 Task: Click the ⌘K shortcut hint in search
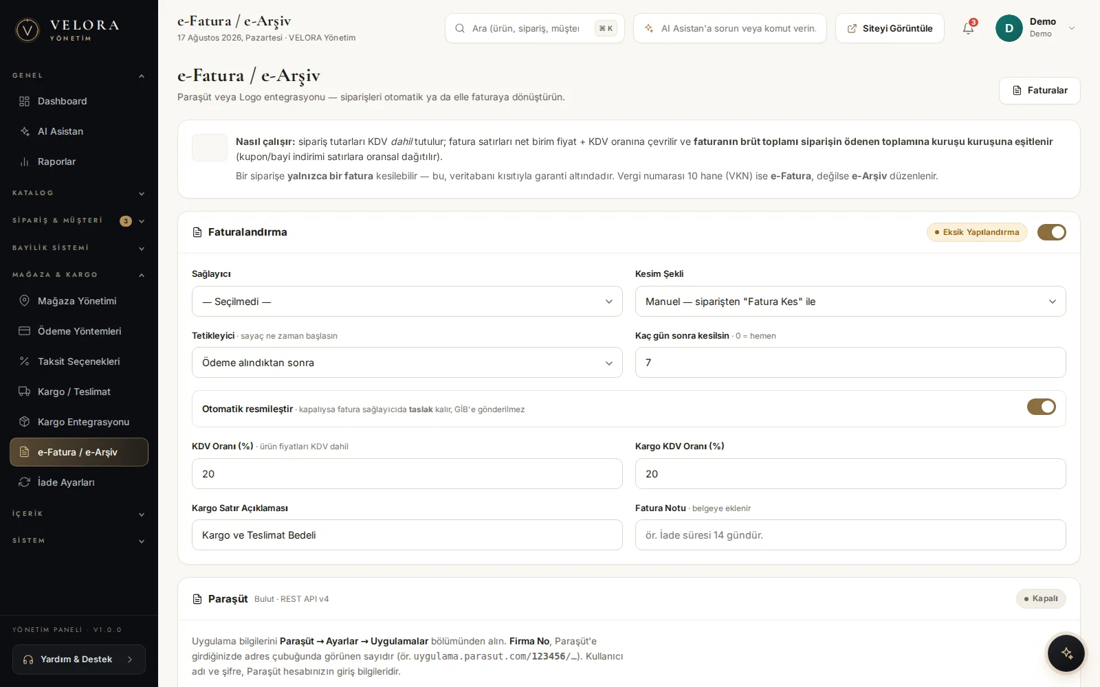click(606, 28)
